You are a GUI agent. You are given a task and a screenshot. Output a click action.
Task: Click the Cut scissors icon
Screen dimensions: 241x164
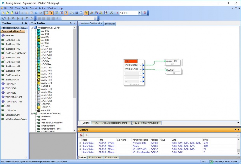point(22,13)
